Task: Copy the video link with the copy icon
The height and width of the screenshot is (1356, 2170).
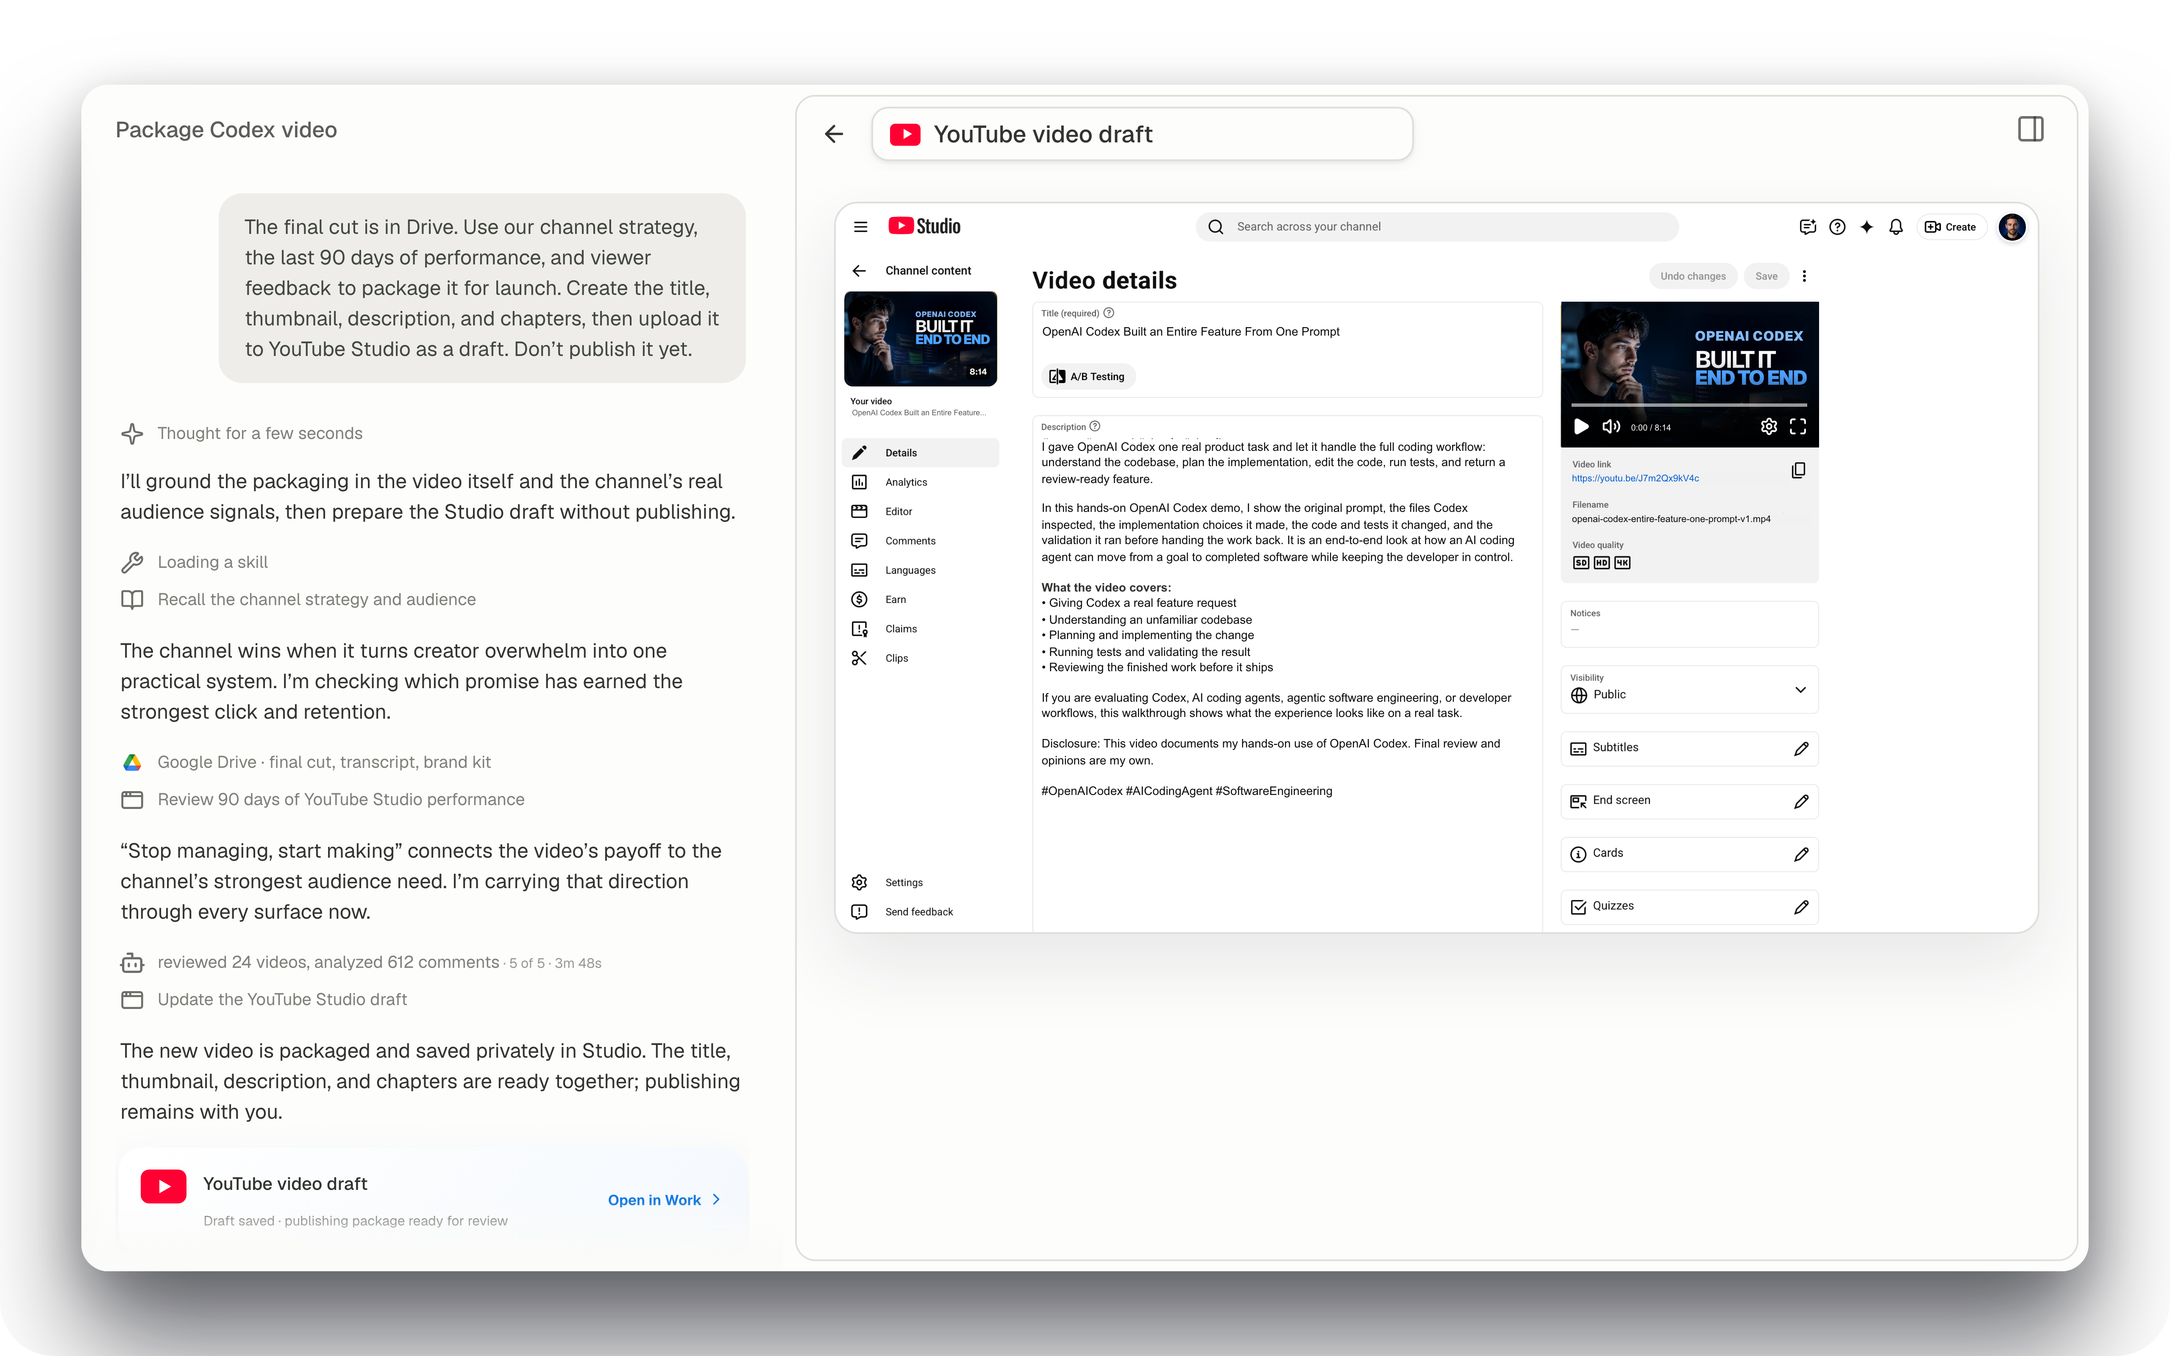Action: pos(1798,471)
